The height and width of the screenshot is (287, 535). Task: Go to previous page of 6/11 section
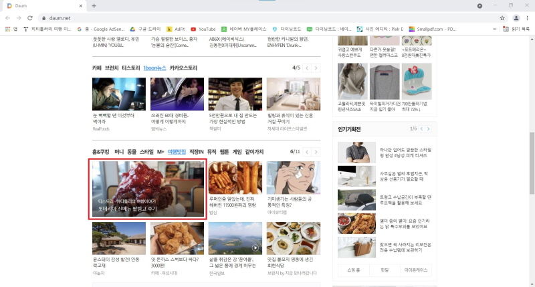[307, 152]
